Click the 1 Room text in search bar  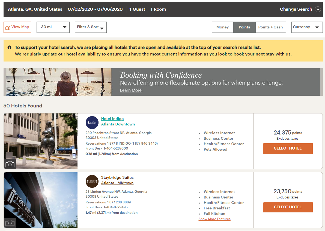pyautogui.click(x=158, y=9)
